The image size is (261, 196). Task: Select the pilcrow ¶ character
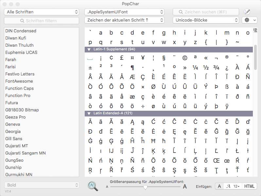coord(132,68)
